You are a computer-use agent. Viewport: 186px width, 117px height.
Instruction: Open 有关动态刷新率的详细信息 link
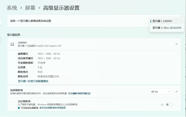[x=52, y=108]
